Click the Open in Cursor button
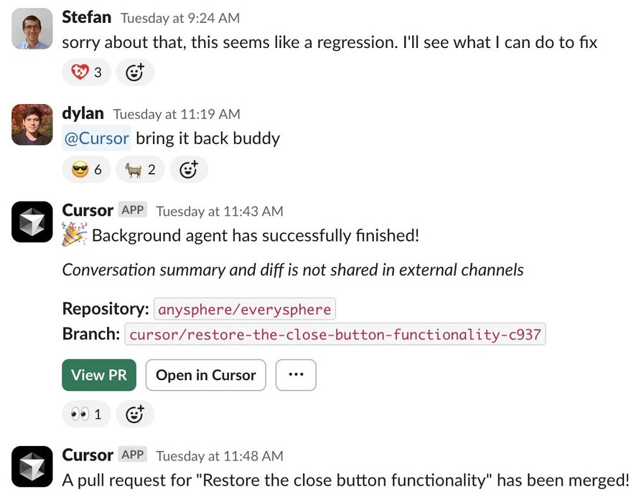639x502 pixels. pyautogui.click(x=206, y=375)
